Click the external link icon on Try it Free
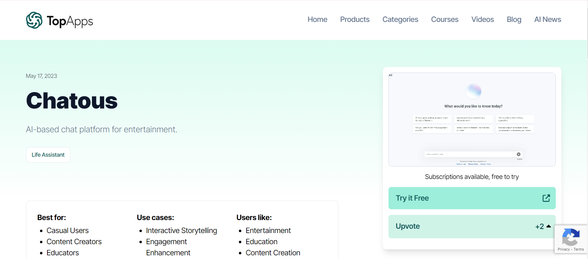Screen dimensions: 588x259 (546, 198)
